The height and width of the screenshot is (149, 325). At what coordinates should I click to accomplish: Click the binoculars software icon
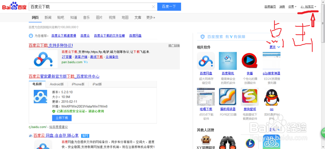(x=228, y=143)
